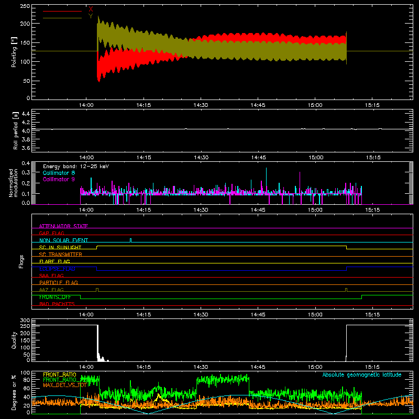
Task: Click the ECLIPSE_FLAG label
Action: coord(57,269)
